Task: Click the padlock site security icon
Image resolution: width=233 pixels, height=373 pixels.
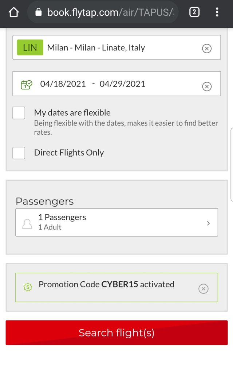Action: pos(39,12)
